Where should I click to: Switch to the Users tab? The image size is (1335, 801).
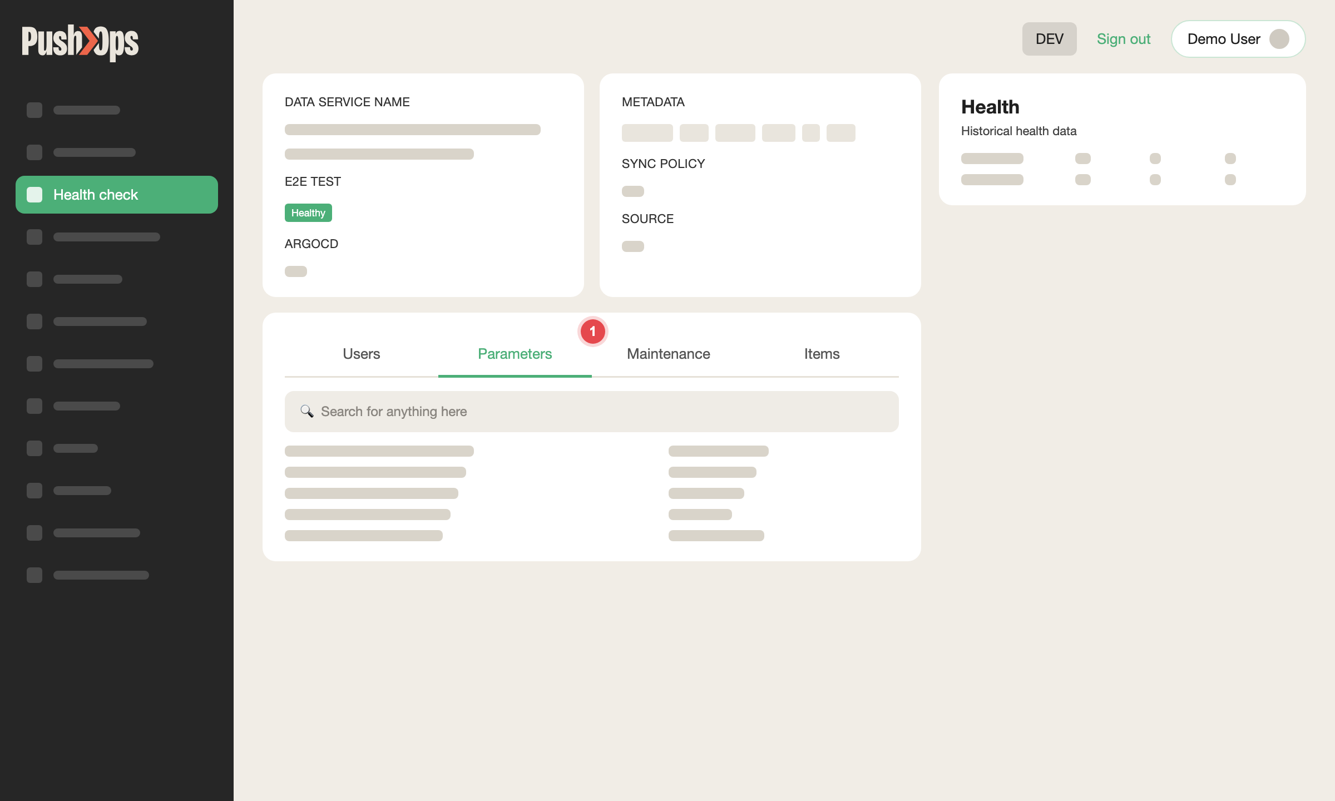(362, 354)
